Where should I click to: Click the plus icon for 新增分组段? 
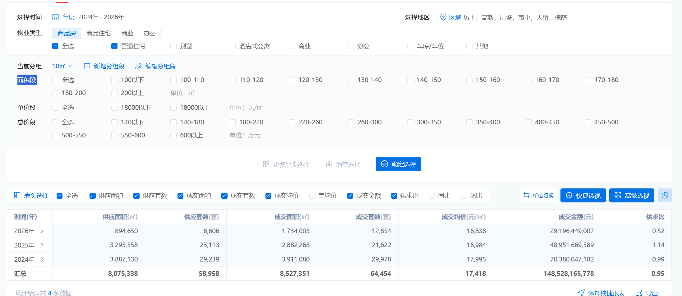click(87, 66)
